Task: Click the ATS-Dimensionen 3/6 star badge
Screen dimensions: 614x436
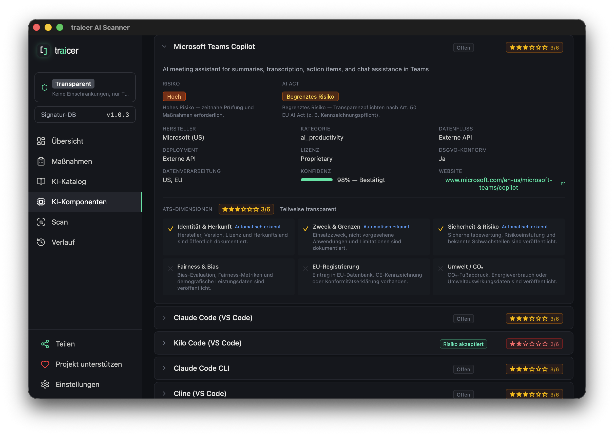Action: pyautogui.click(x=246, y=209)
